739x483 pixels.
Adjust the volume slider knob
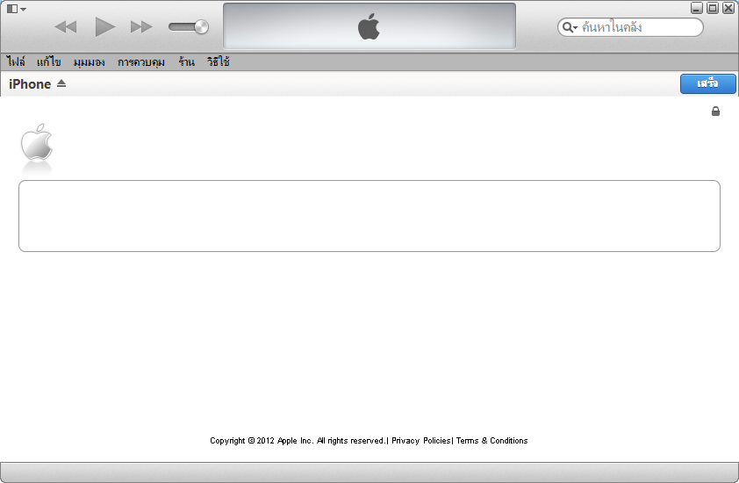click(201, 27)
